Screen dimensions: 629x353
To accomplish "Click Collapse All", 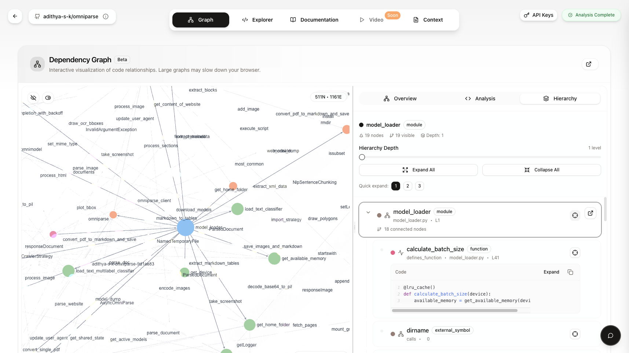I will [541, 170].
